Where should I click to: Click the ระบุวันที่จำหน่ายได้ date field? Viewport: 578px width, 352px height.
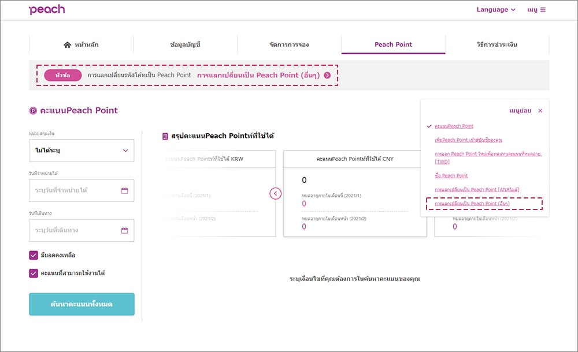pos(81,190)
